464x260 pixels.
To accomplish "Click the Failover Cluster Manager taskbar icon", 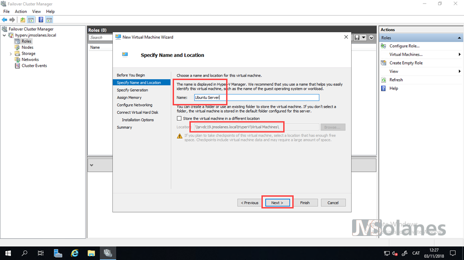I will pos(108,253).
